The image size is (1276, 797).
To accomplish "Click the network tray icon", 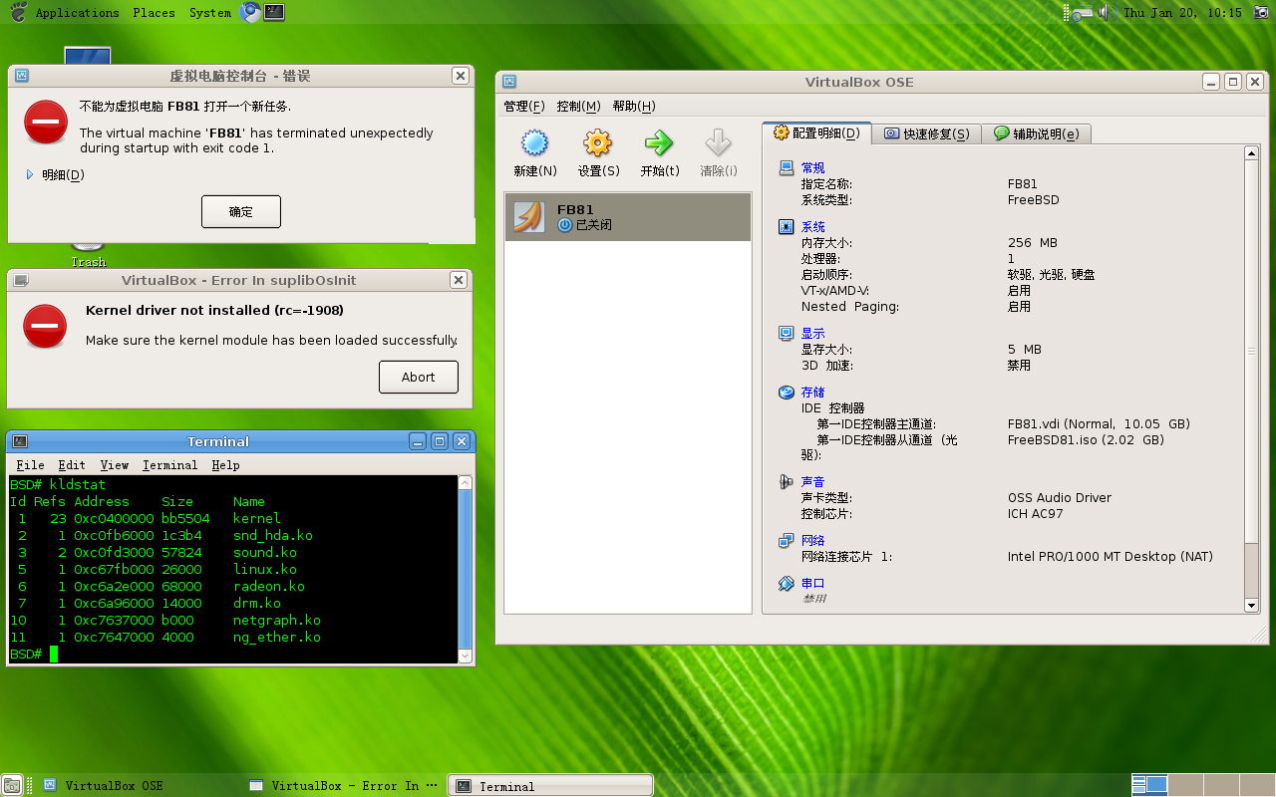I will (x=1083, y=13).
